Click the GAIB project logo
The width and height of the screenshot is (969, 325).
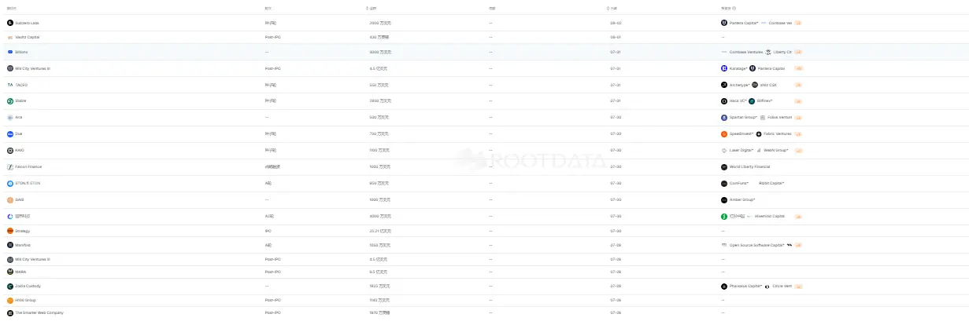[x=10, y=199]
